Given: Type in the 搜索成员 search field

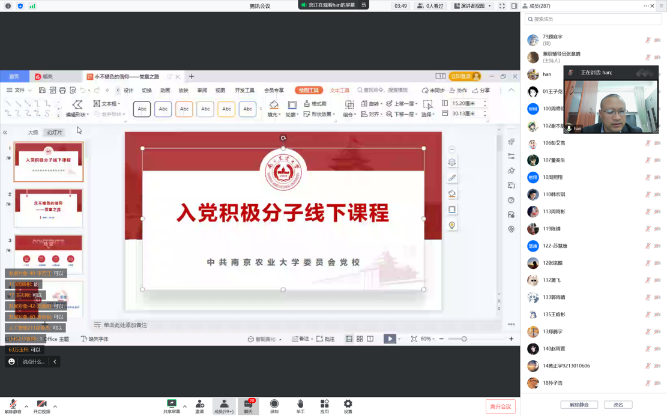Looking at the screenshot, I should pos(593,19).
